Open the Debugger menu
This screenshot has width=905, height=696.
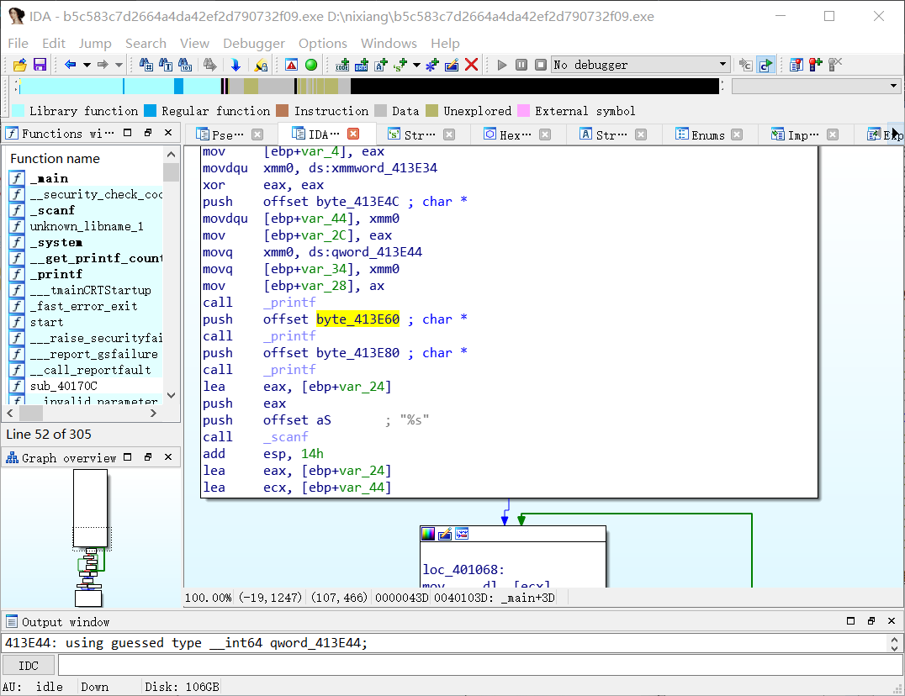click(x=253, y=43)
